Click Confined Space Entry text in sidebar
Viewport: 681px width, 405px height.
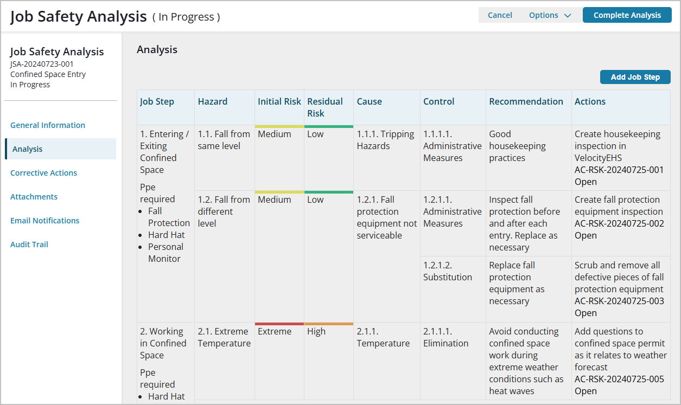(x=48, y=74)
